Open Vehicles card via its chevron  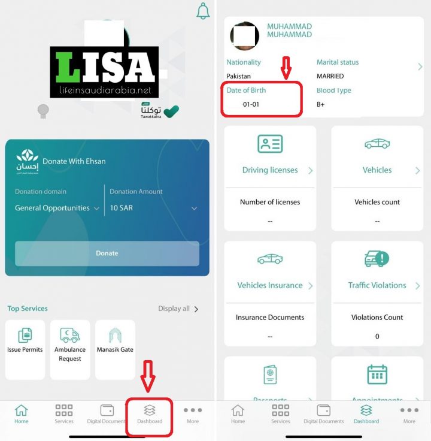tap(417, 170)
